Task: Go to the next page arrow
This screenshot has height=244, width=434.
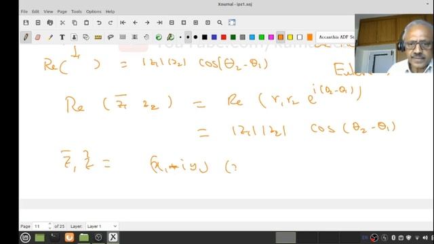Action: [147, 22]
